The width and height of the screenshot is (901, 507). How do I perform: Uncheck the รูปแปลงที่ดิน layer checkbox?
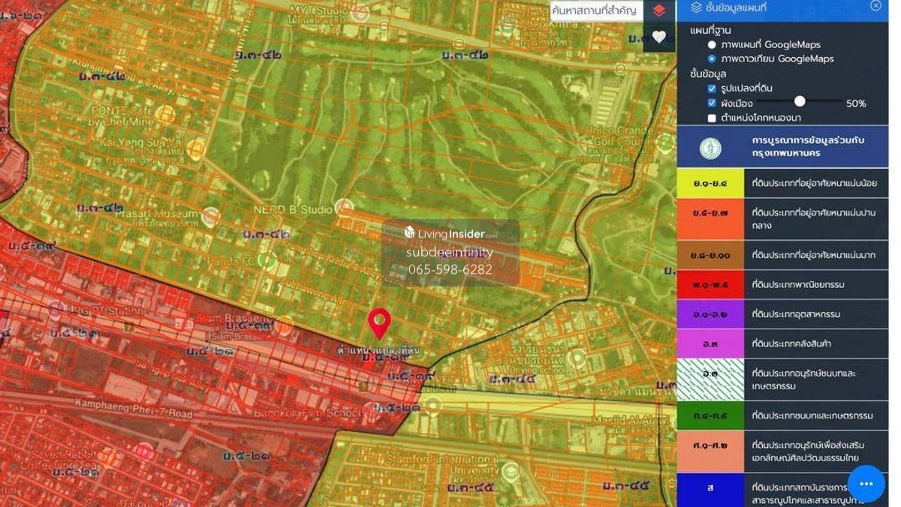click(712, 88)
